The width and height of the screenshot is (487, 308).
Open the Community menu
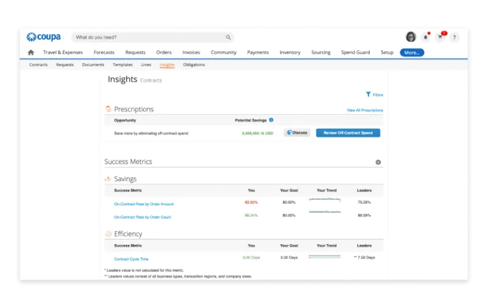[223, 52]
